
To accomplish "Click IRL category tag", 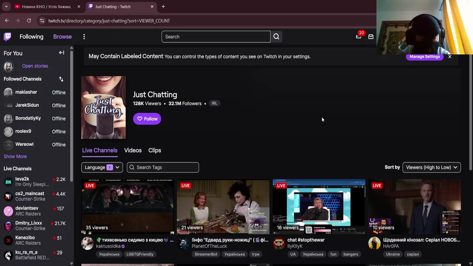I will pyautogui.click(x=214, y=103).
